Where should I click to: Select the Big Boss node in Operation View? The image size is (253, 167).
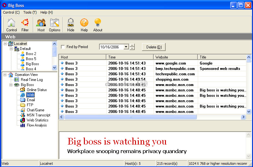27,85
